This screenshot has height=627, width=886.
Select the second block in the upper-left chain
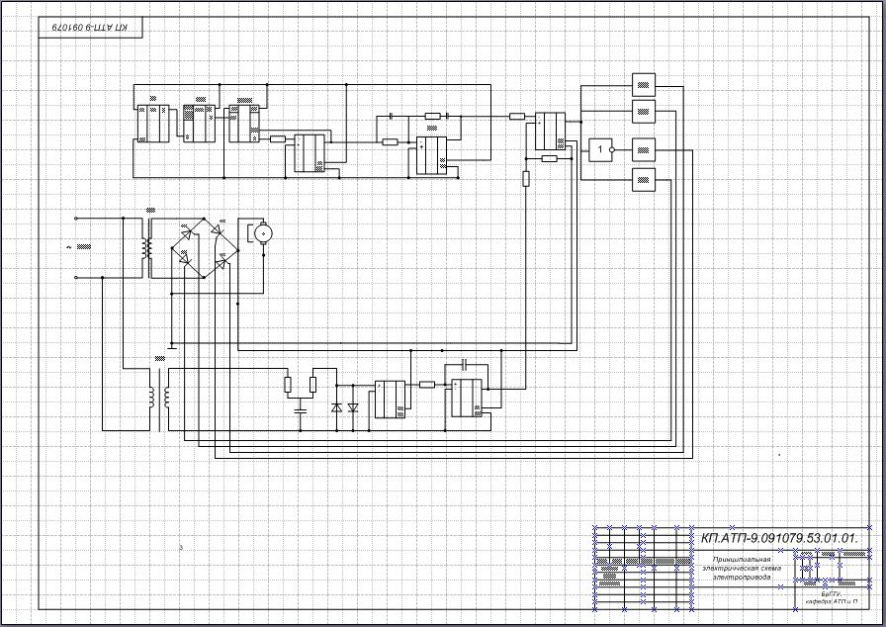coord(199,124)
